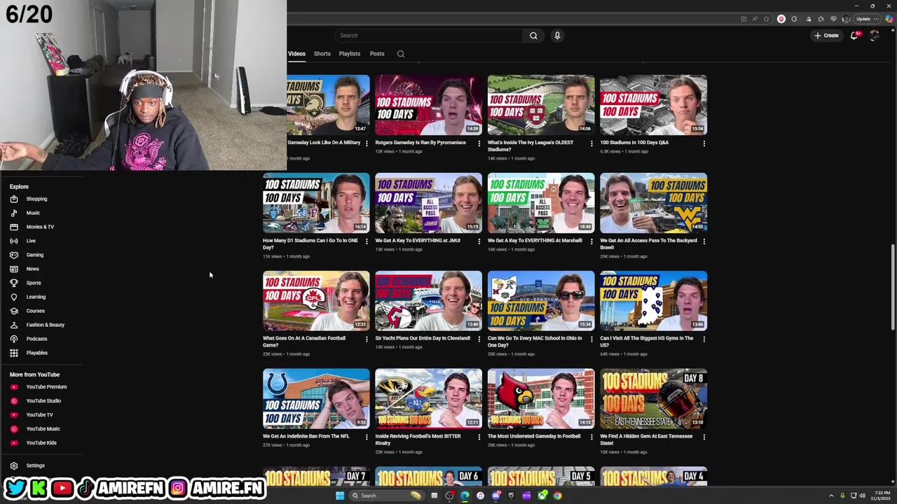Open options menu for Marshall key video
The height and width of the screenshot is (504, 897).
[591, 241]
